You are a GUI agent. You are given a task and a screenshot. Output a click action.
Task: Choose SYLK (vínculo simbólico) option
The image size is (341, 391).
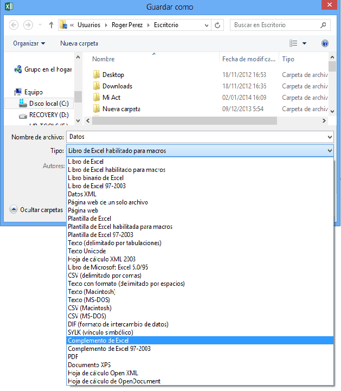point(200,332)
